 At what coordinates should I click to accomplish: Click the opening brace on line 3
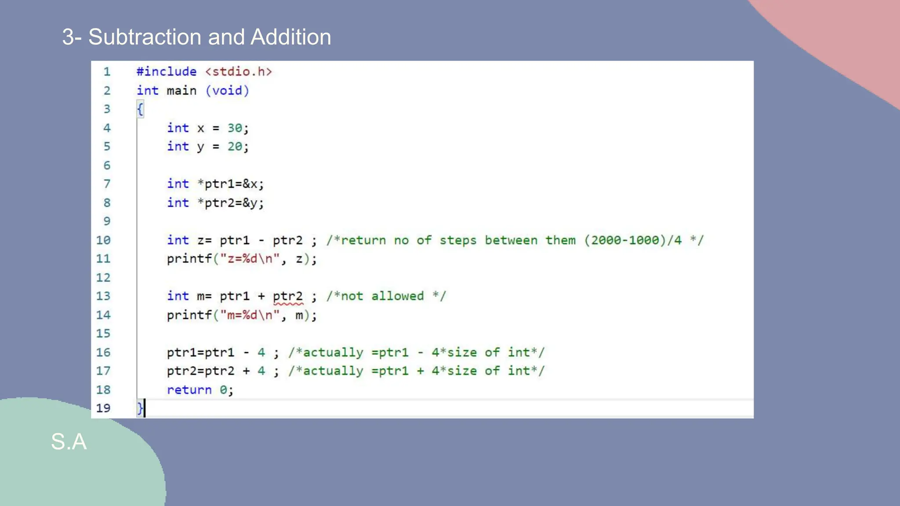coord(140,109)
